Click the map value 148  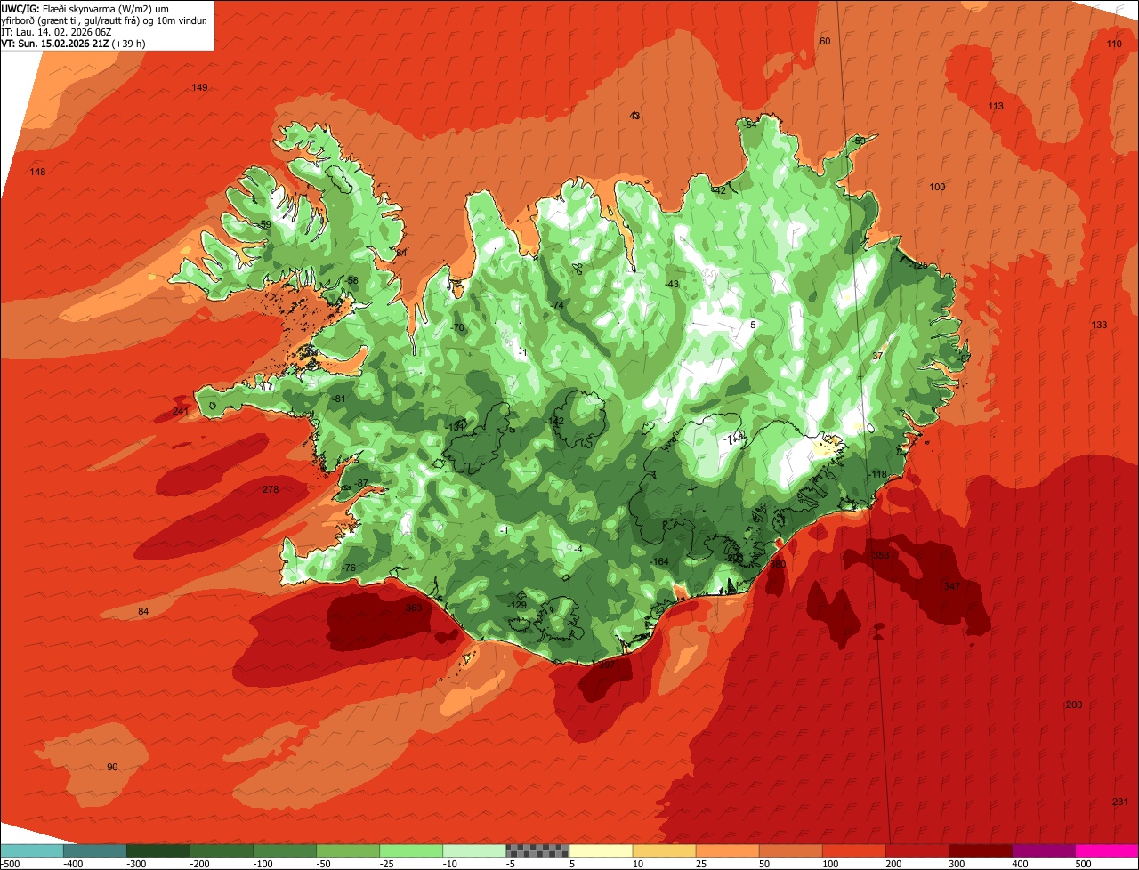click(x=37, y=172)
